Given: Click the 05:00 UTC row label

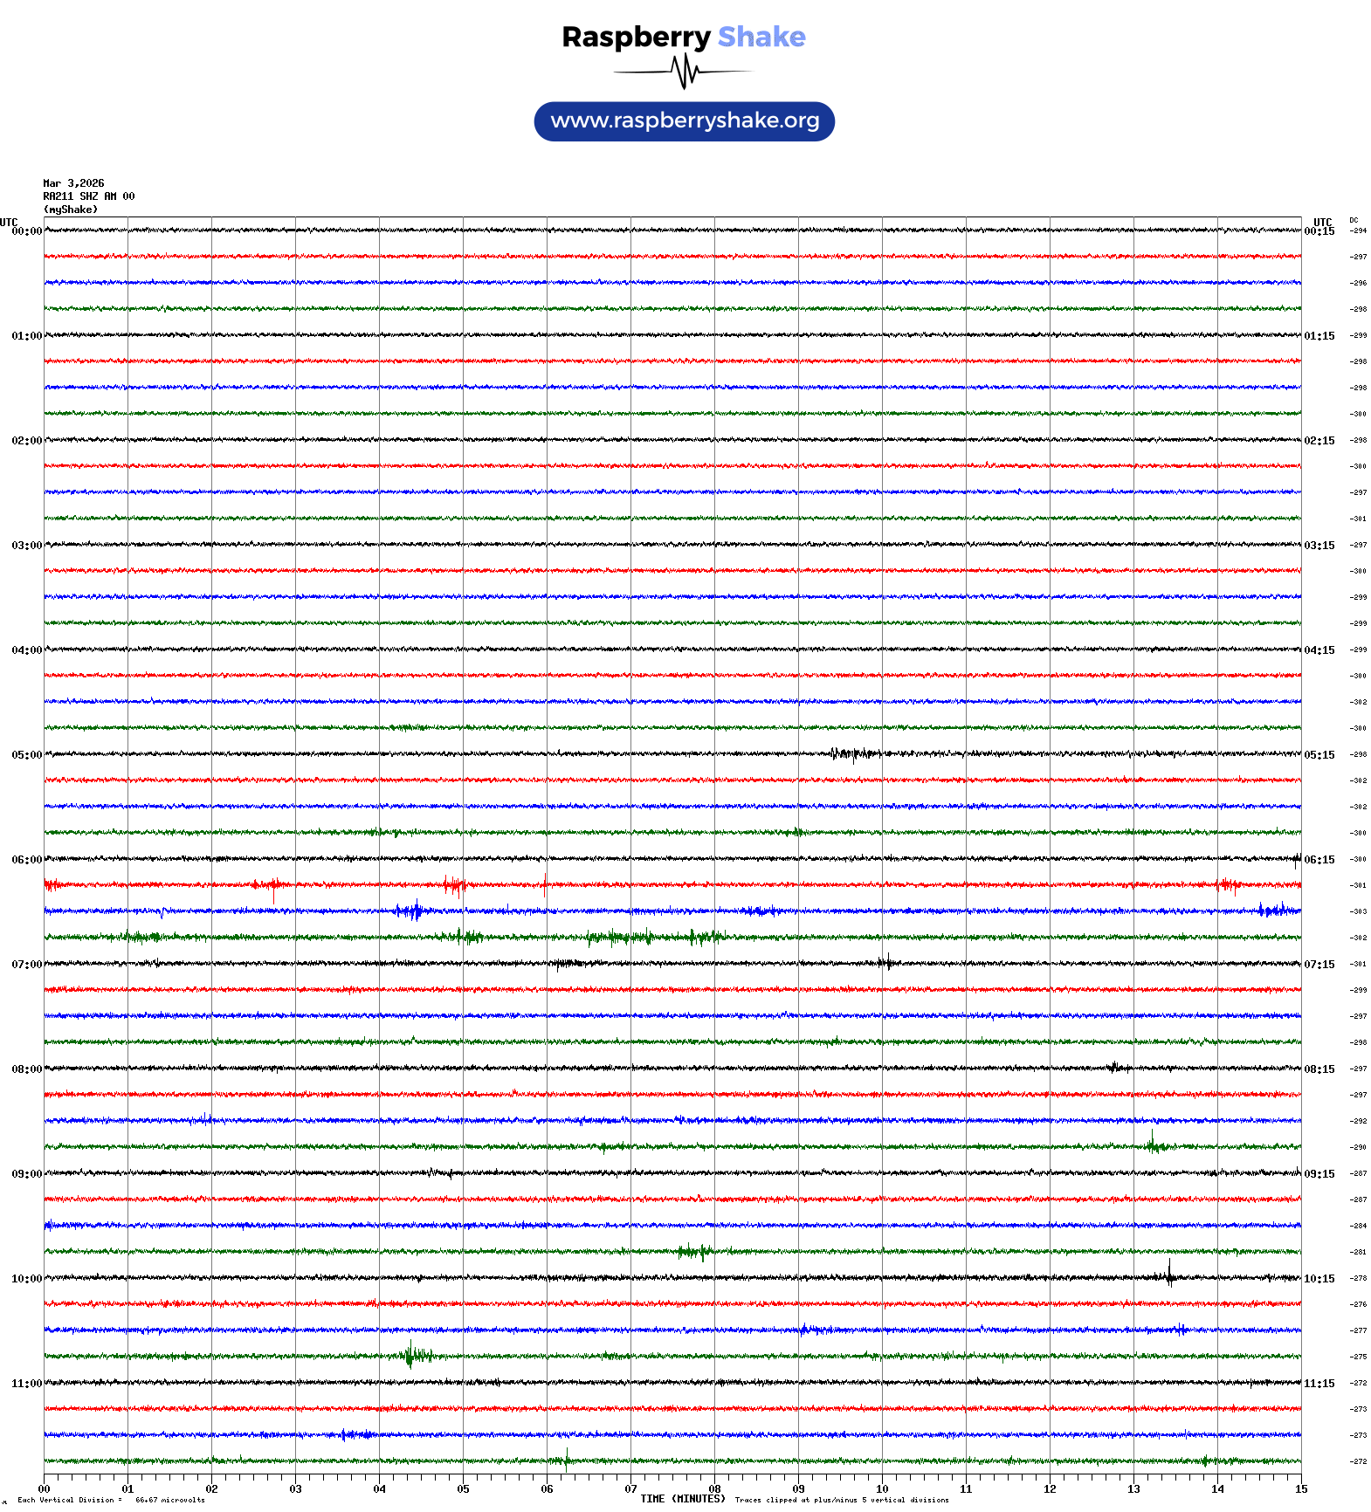Looking at the screenshot, I should [26, 755].
